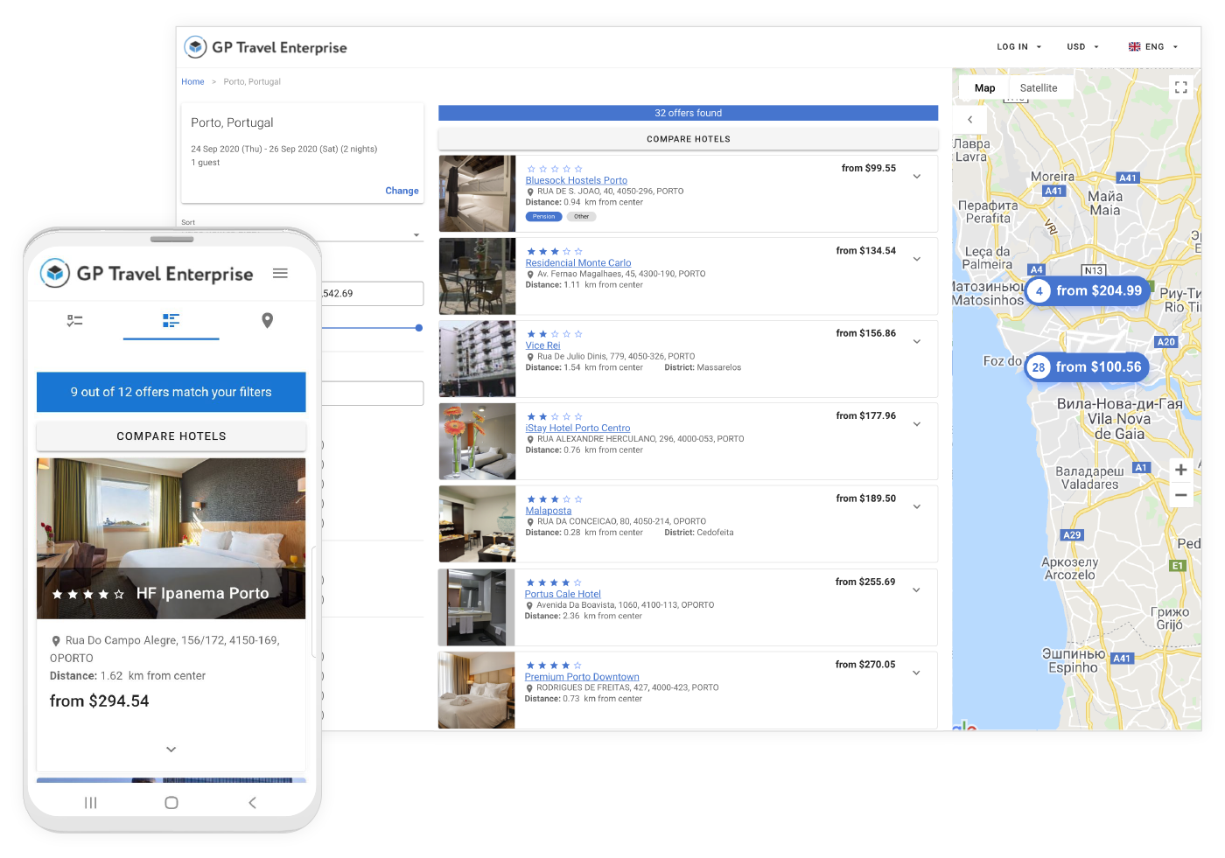Click the GP Travel Enterprise logo in desktop header

tap(266, 47)
